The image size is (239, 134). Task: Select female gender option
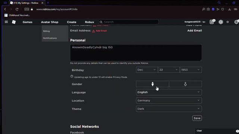point(185,84)
